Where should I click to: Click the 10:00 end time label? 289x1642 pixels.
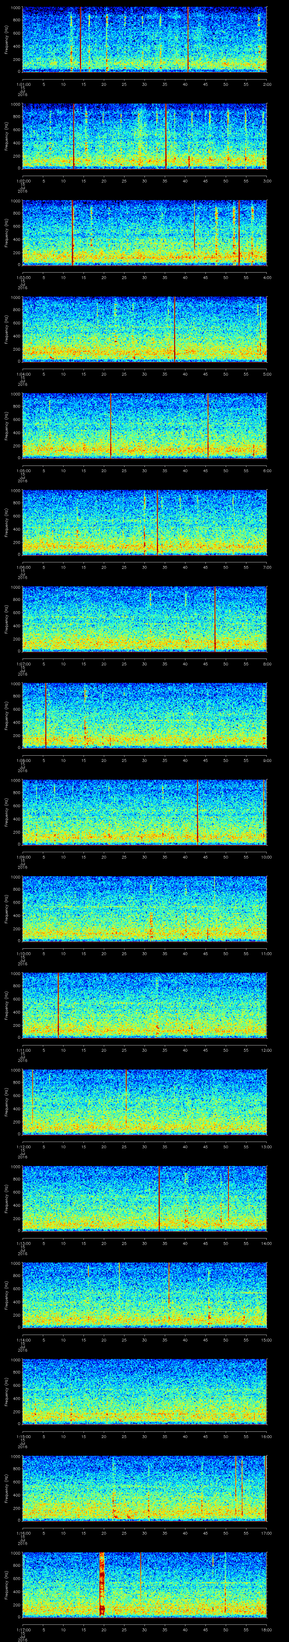click(x=266, y=857)
